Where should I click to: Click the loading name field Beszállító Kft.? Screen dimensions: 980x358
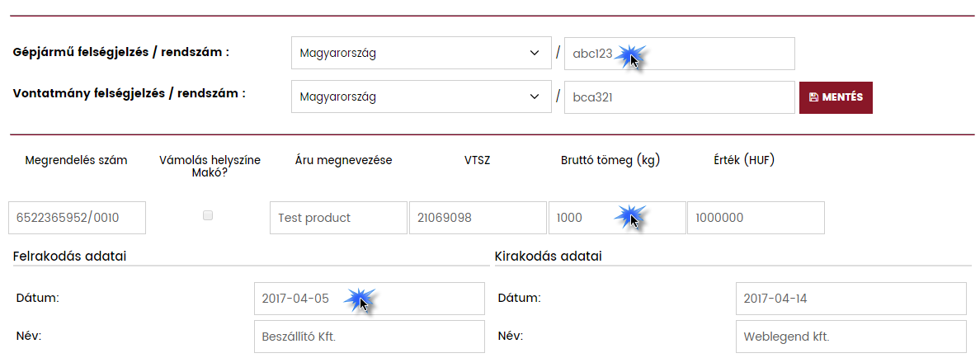[x=369, y=337]
